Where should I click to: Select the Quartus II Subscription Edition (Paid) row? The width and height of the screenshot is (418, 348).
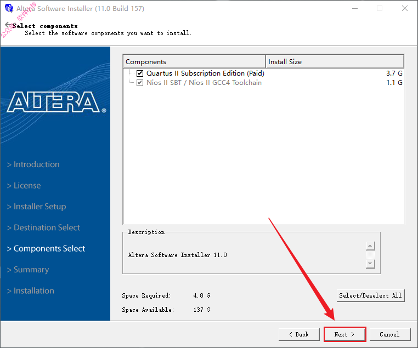pos(264,73)
